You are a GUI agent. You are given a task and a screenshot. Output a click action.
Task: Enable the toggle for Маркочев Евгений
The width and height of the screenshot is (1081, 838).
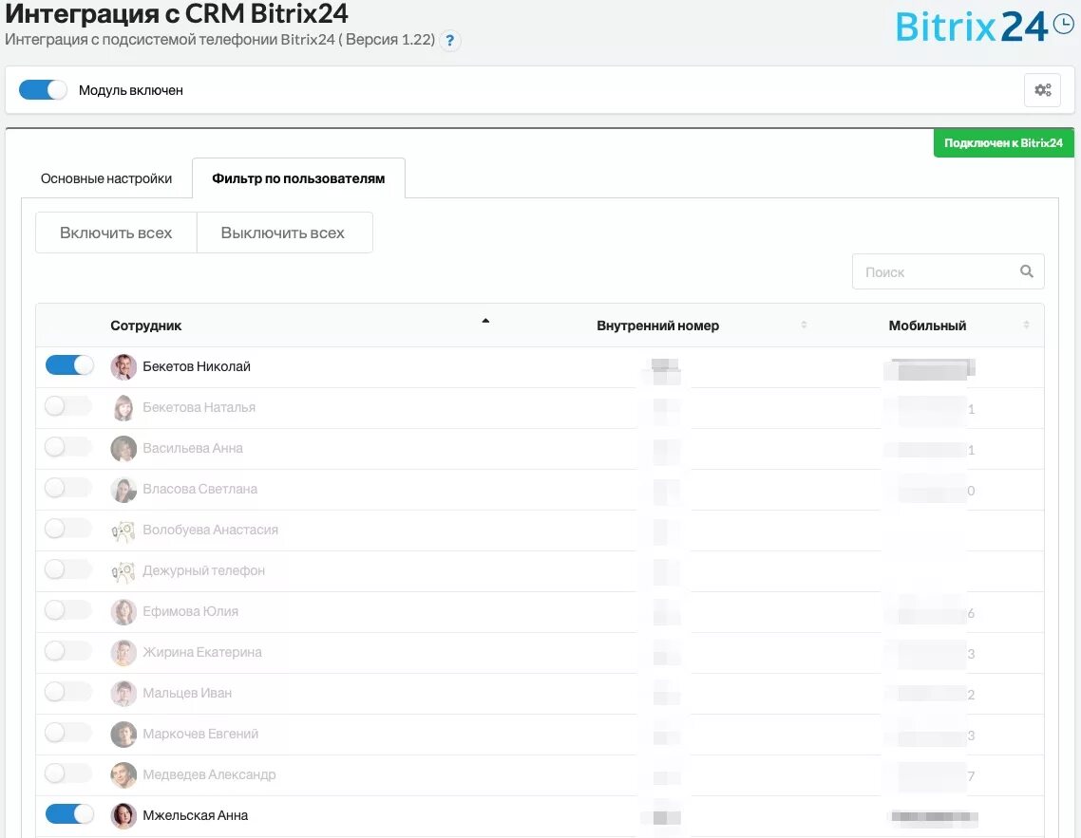(68, 732)
